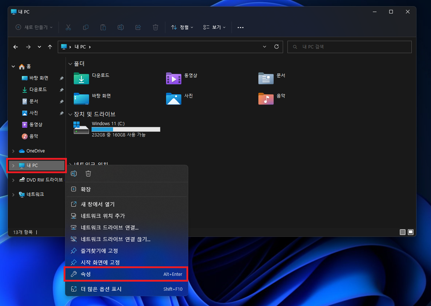Click the trash icon in context menu
Screen dimensions: 431x306
(x=88, y=174)
